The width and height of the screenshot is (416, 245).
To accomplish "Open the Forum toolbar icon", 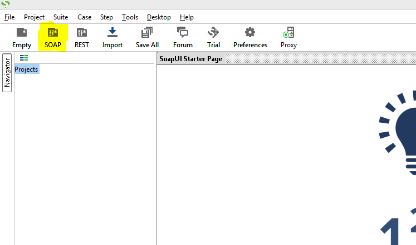I will [x=183, y=38].
